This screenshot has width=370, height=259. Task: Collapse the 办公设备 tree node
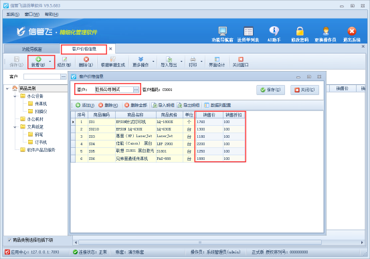click(x=15, y=96)
